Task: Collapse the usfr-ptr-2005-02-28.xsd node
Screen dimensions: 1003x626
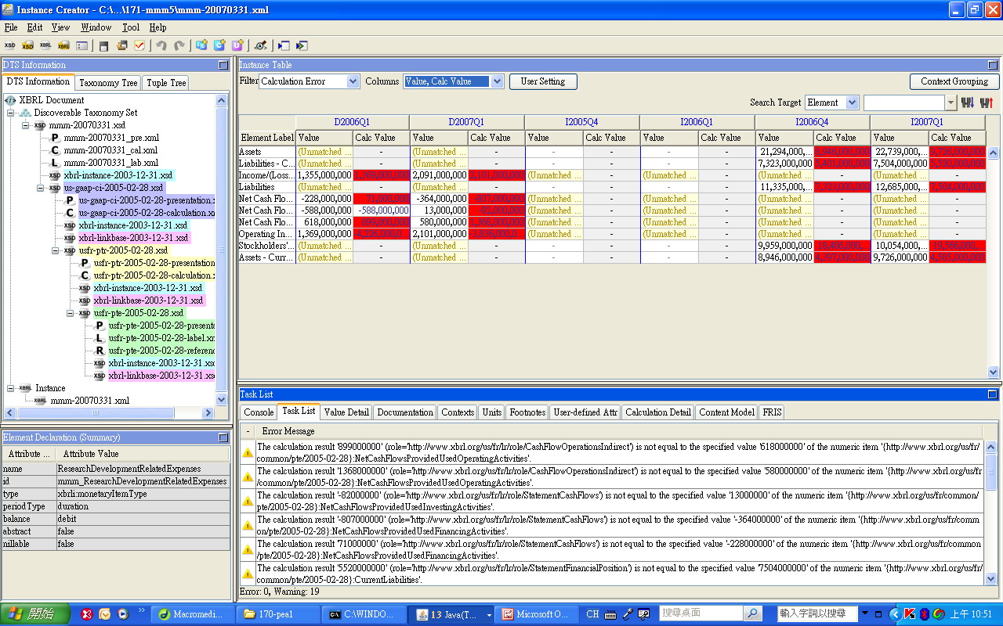Action: tap(56, 250)
